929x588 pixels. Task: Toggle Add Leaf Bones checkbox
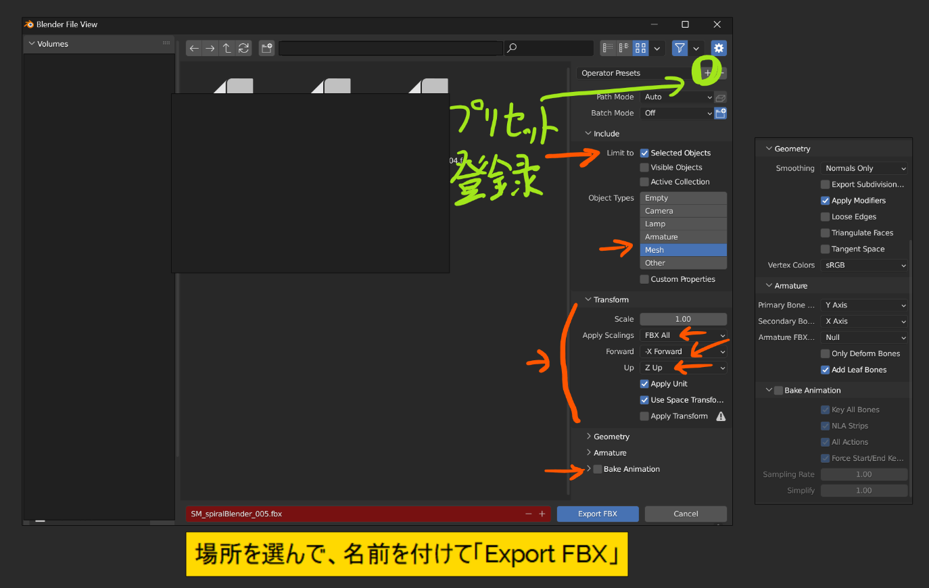825,370
